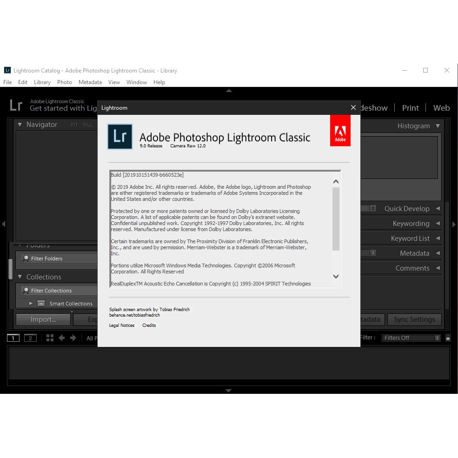Image resolution: width=458 pixels, height=458 pixels.
Task: Expand the Keywording panel
Action: 438,224
